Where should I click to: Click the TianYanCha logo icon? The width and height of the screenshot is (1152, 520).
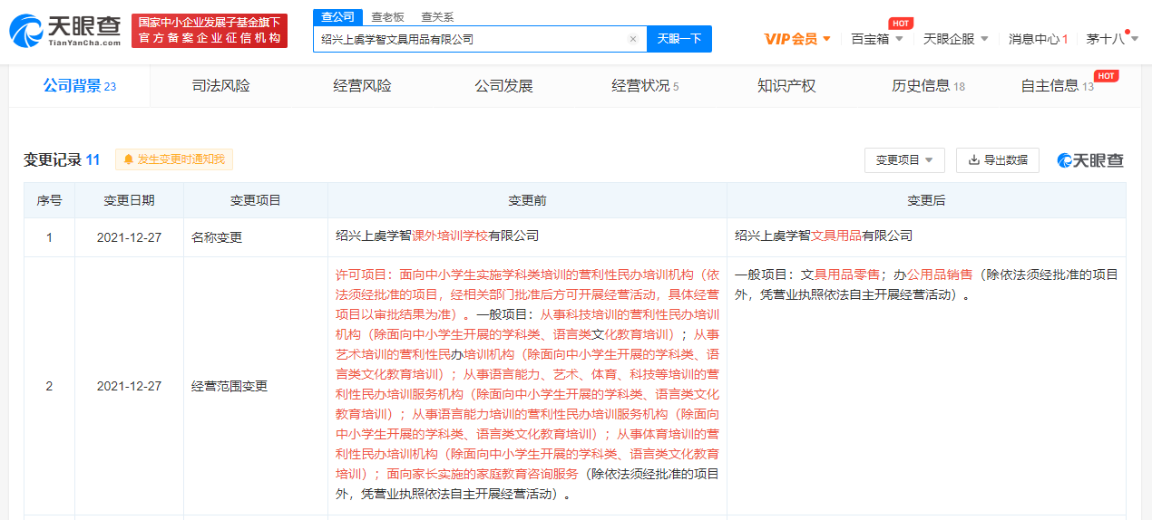pos(25,31)
